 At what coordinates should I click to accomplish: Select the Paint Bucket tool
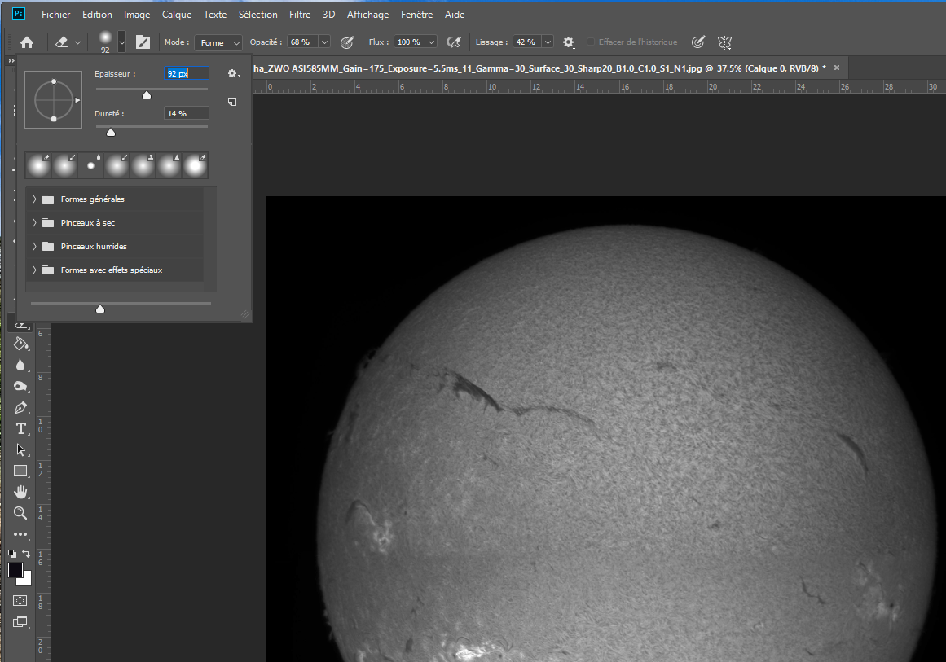21,344
